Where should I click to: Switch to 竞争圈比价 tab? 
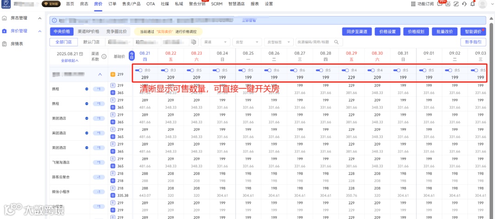(116, 32)
